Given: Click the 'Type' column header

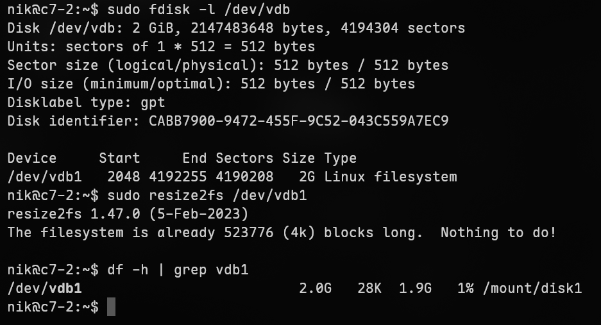Looking at the screenshot, I should click(340, 158).
